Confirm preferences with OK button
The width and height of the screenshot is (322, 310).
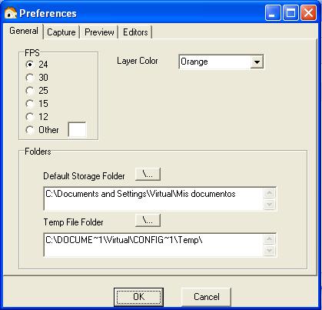[x=138, y=297]
